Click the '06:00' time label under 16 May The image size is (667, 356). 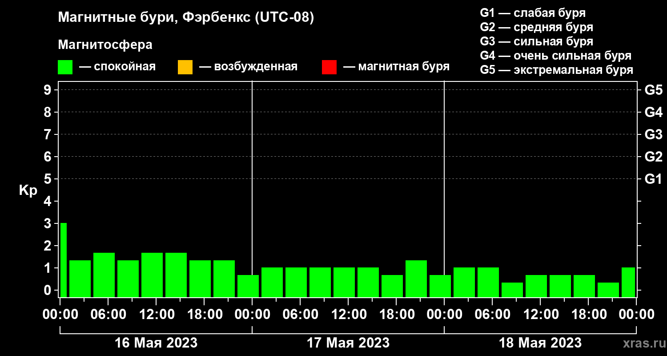pos(108,314)
